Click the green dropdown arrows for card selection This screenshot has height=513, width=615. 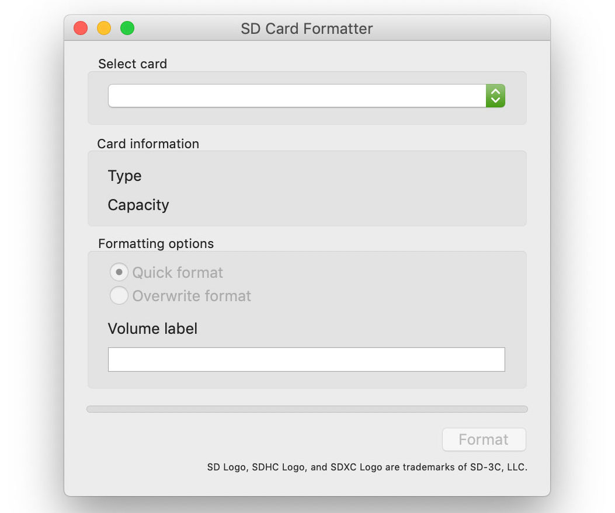tap(495, 96)
